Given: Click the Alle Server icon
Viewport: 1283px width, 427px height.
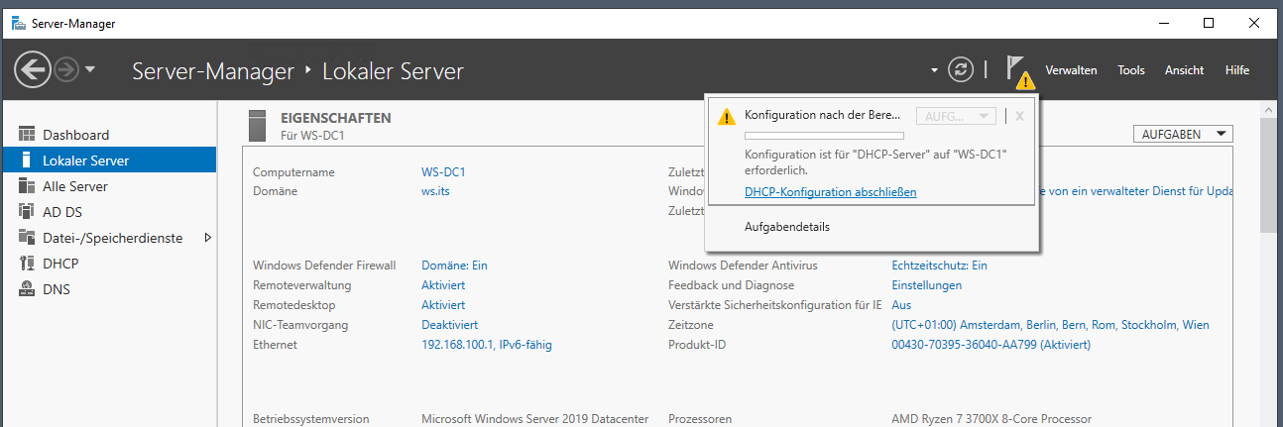Looking at the screenshot, I should point(27,185).
